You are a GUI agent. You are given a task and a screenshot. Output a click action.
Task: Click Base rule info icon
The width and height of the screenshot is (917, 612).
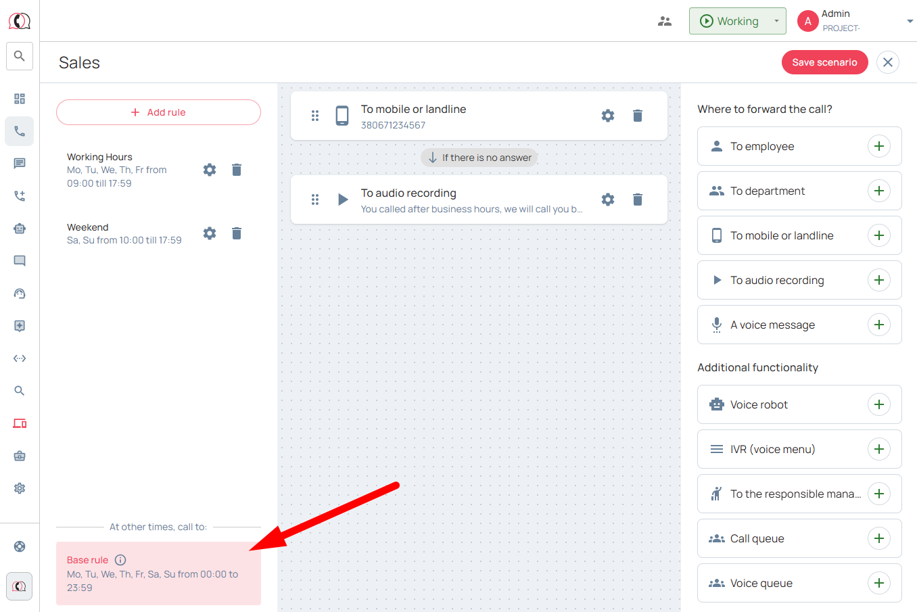[x=120, y=560]
